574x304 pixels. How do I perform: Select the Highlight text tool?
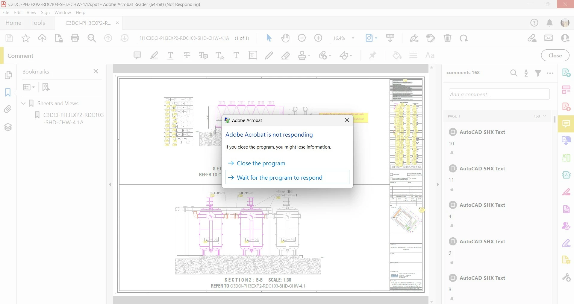pos(154,55)
